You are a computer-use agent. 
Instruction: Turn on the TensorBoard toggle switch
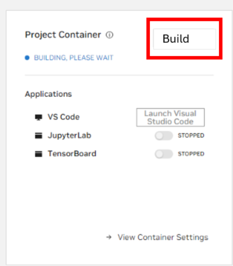pos(164,154)
